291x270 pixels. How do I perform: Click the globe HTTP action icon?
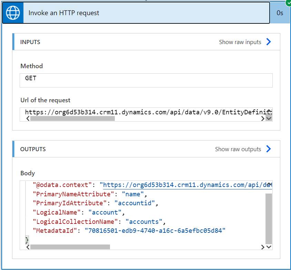click(x=13, y=13)
